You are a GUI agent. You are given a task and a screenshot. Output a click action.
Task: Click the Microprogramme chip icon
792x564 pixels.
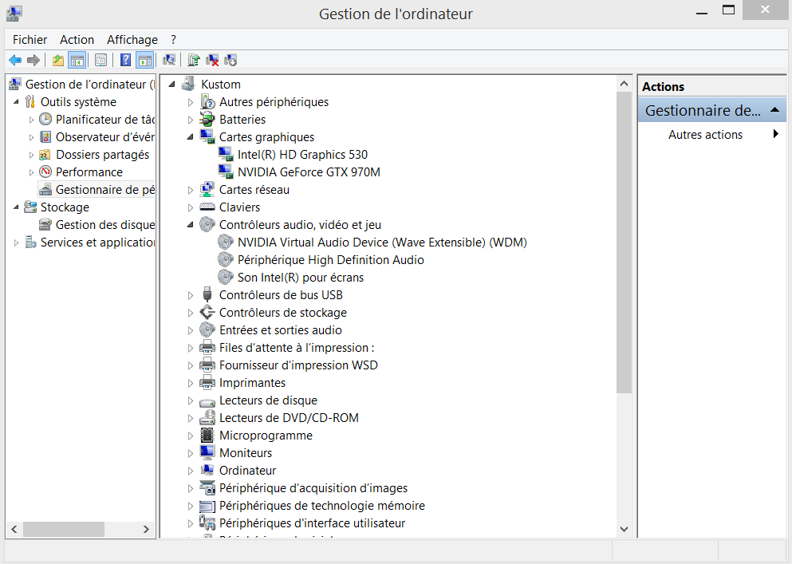click(207, 435)
